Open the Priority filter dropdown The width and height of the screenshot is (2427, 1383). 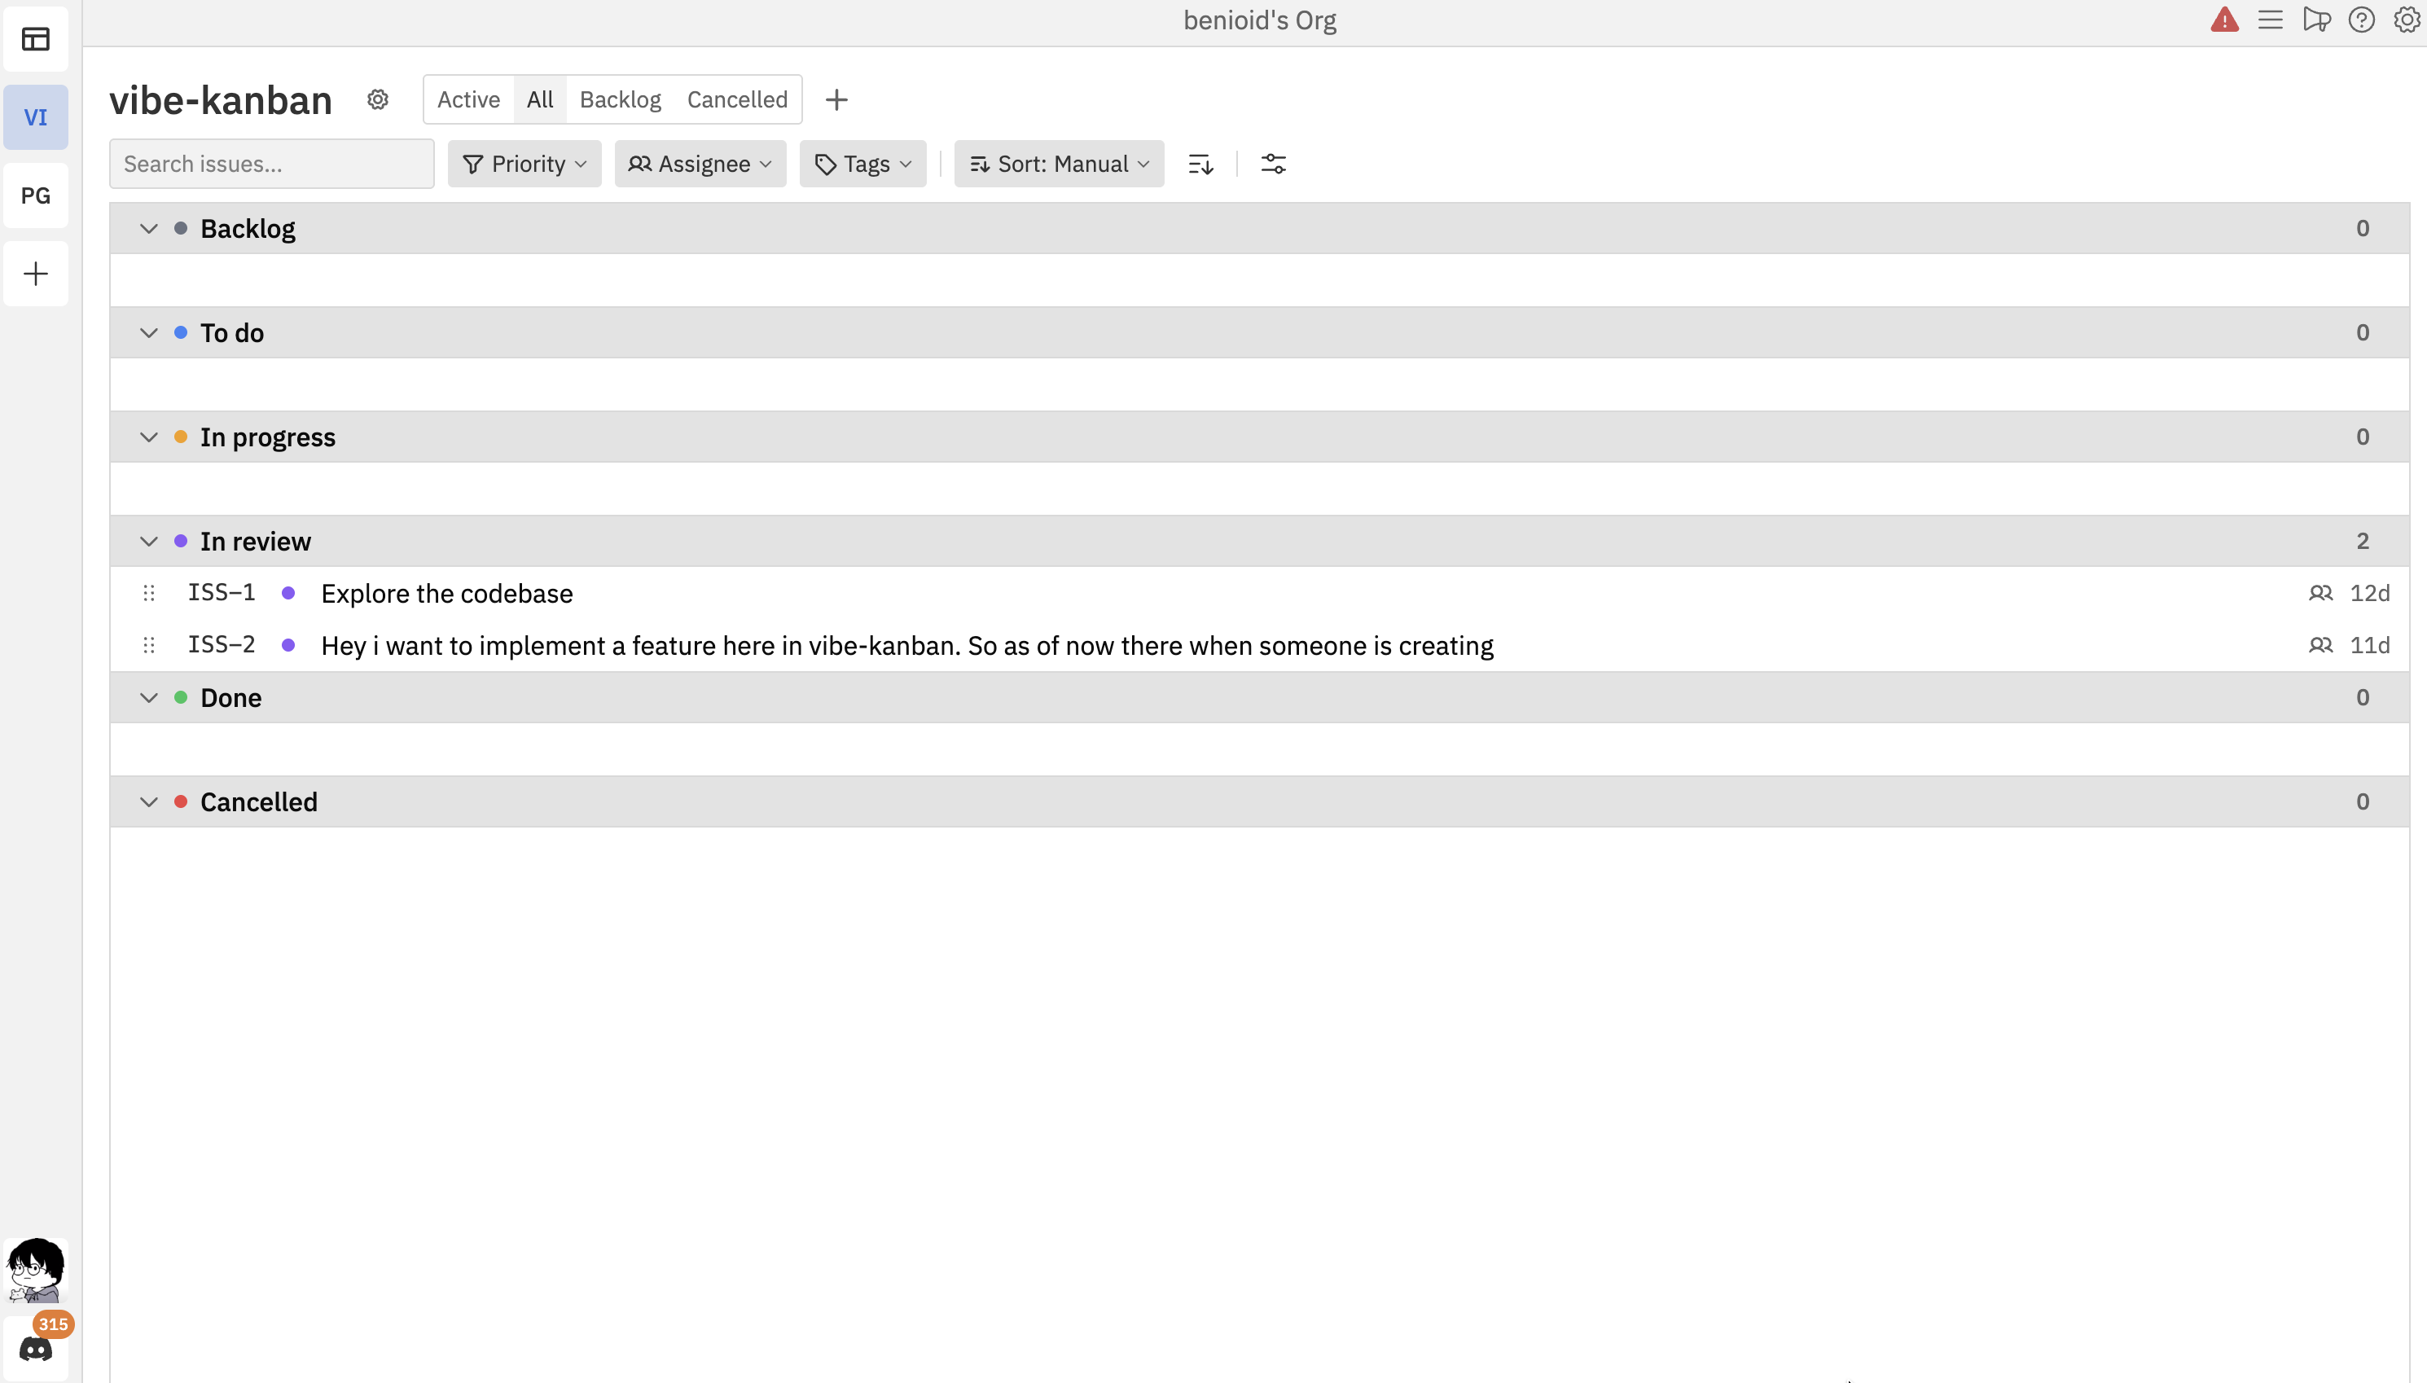(523, 164)
